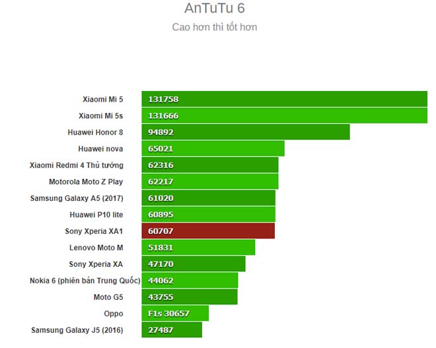436x348 pixels.
Task: Click the subtitle 'Cao hơn thì tốt hơn'
Action: (x=215, y=27)
